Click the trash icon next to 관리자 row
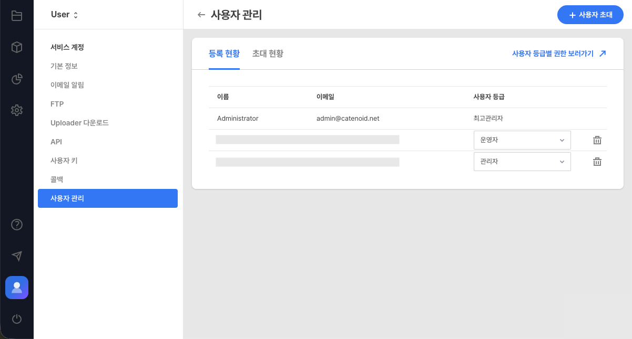Screen dimensions: 632x339 (x=597, y=161)
